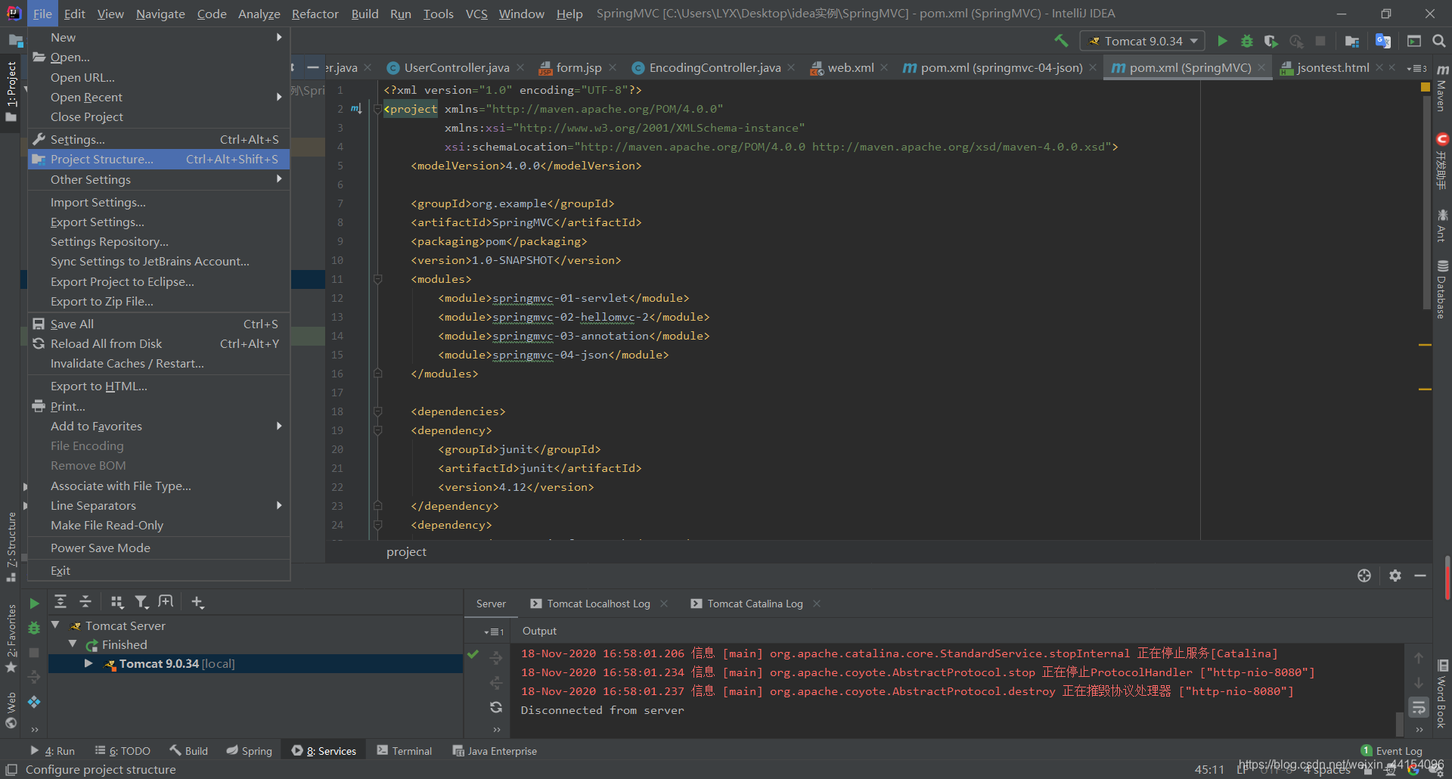Open the Database tool window on the right sidebar

[1442, 290]
